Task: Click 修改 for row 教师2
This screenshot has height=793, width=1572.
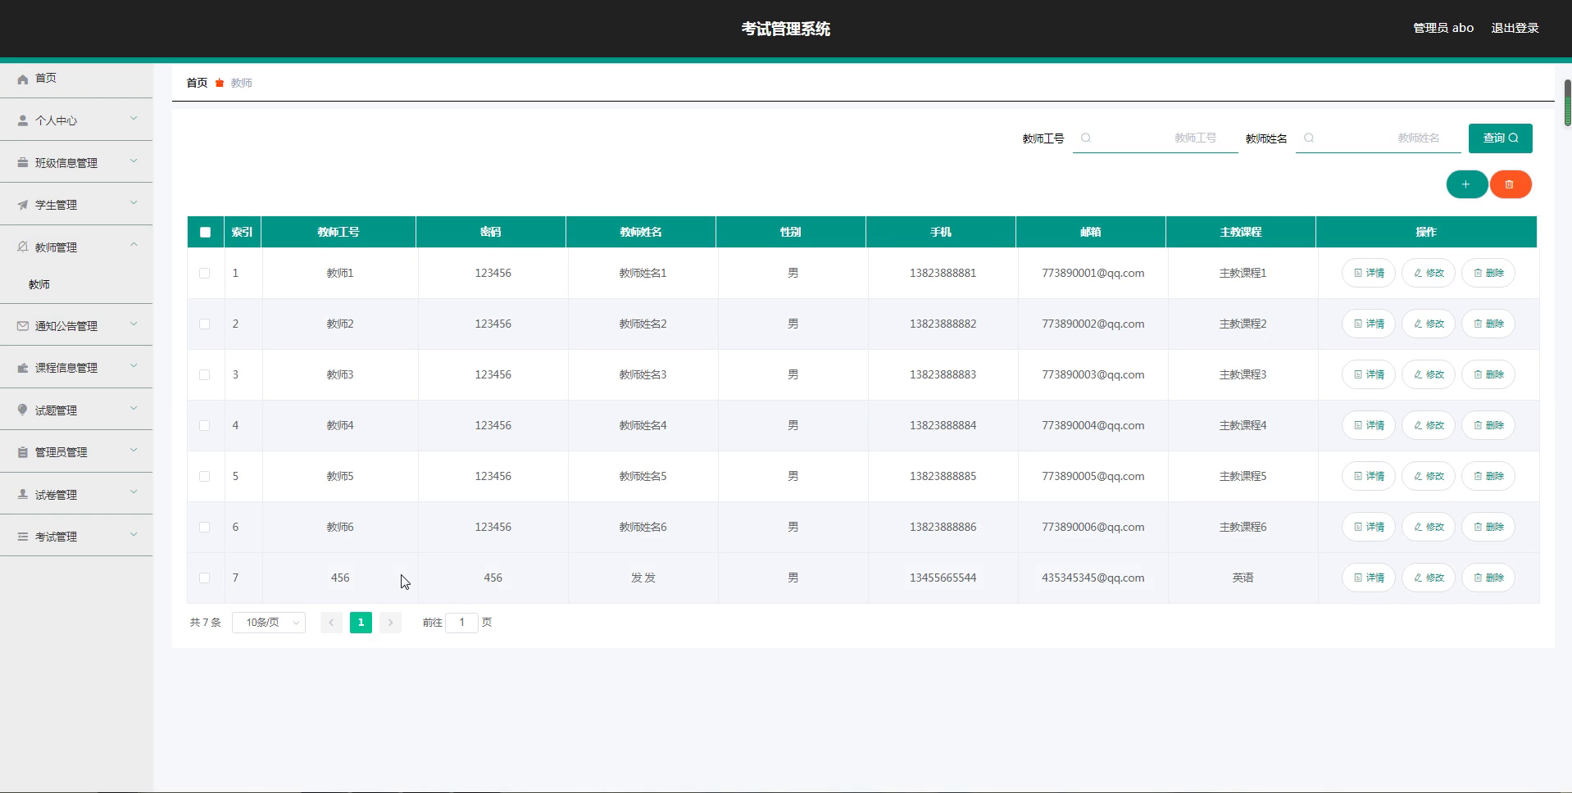Action: [1428, 324]
